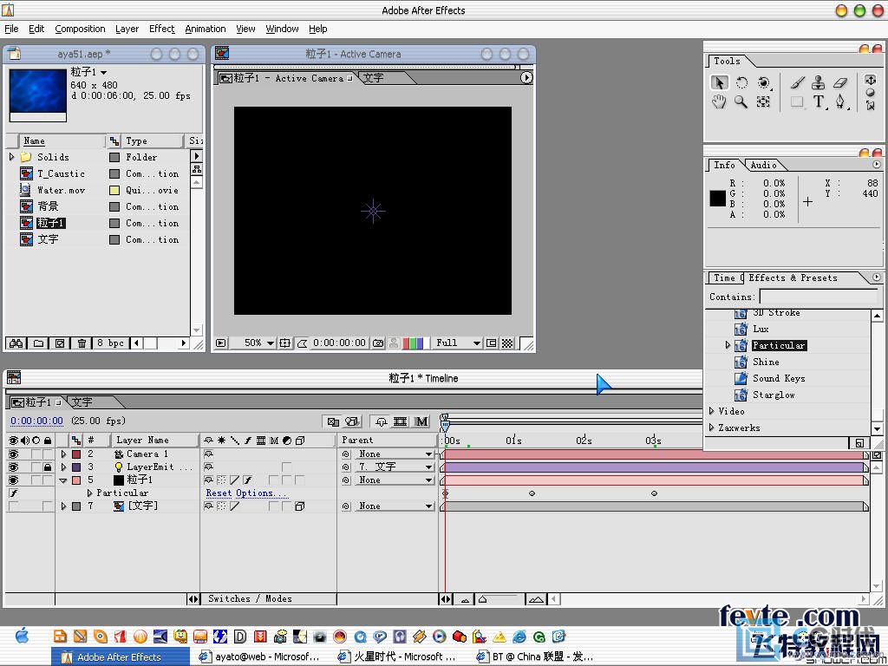Expand the Camera 1 layer properties
The width and height of the screenshot is (888, 666).
pos(63,454)
